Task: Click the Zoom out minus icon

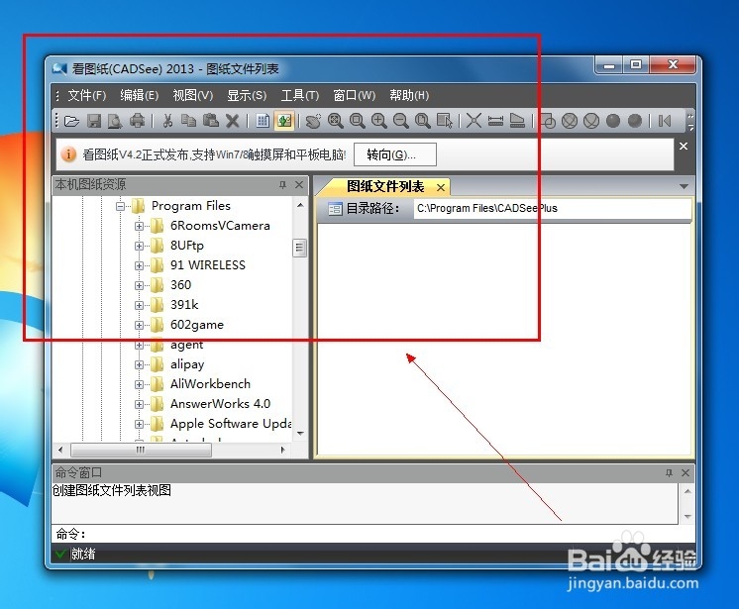Action: [x=400, y=121]
